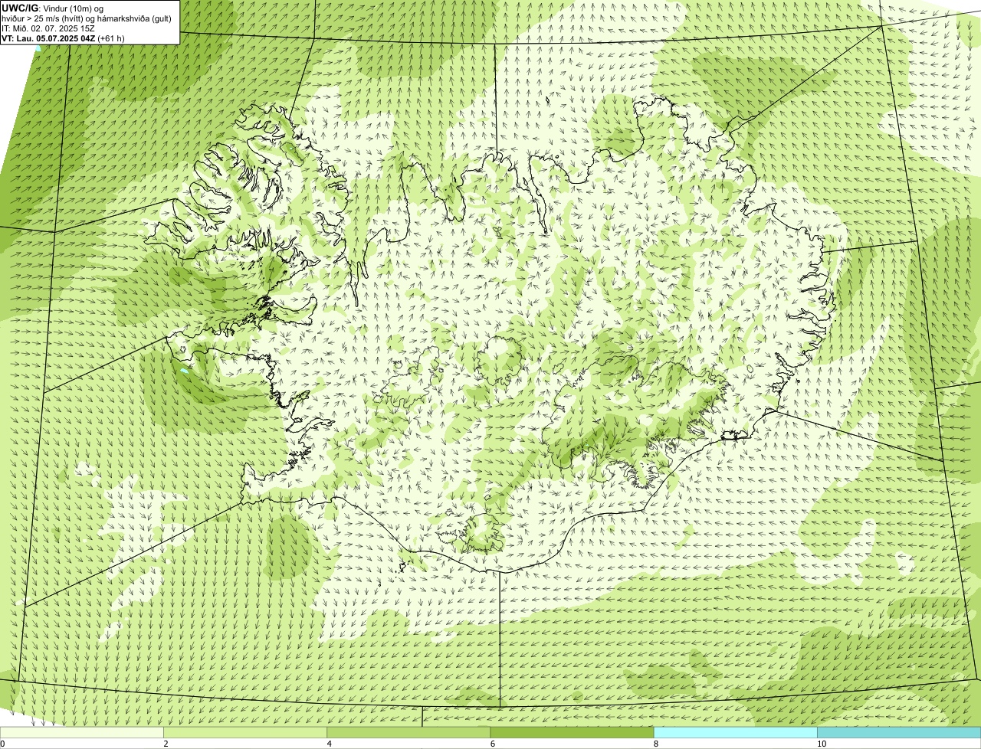Click the '2' label under the colour bar
The height and width of the screenshot is (749, 981).
pyautogui.click(x=166, y=744)
